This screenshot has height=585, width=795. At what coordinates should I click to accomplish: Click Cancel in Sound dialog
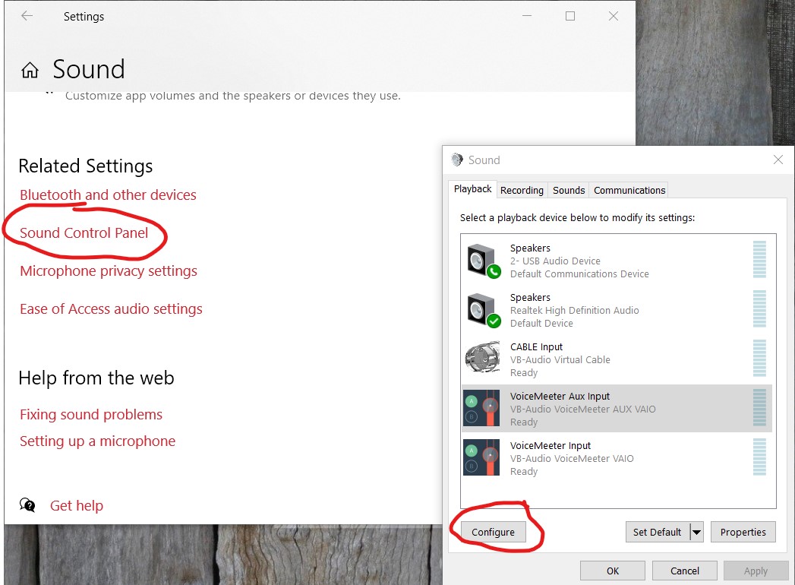[x=684, y=571]
